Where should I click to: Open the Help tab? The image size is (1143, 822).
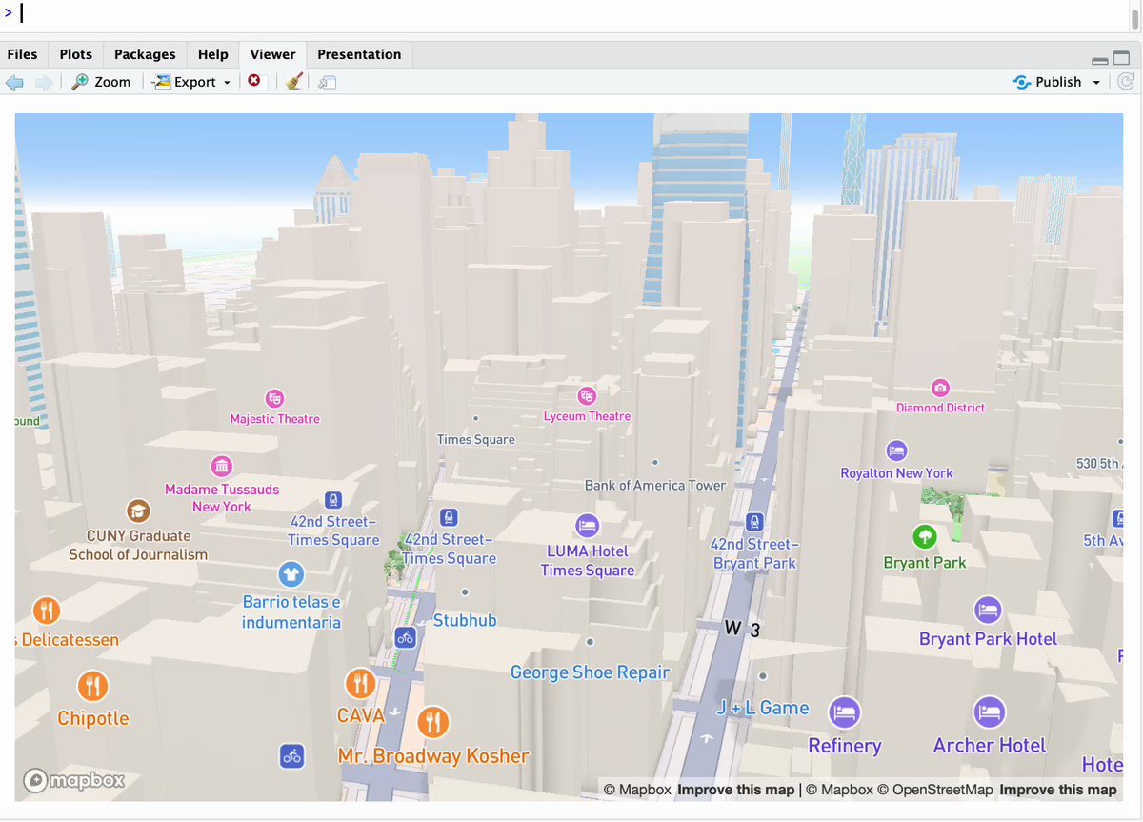213,54
